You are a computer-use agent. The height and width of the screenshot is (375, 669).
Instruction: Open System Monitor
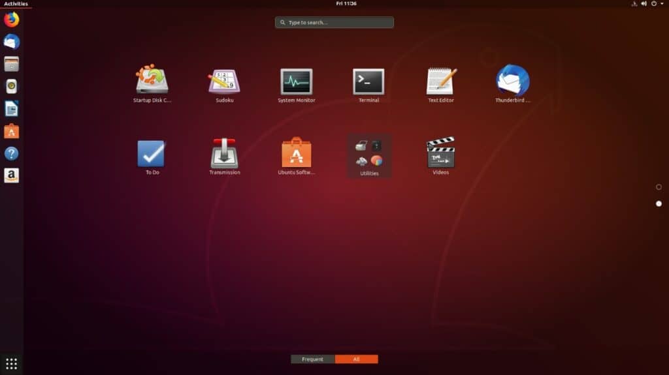296,81
